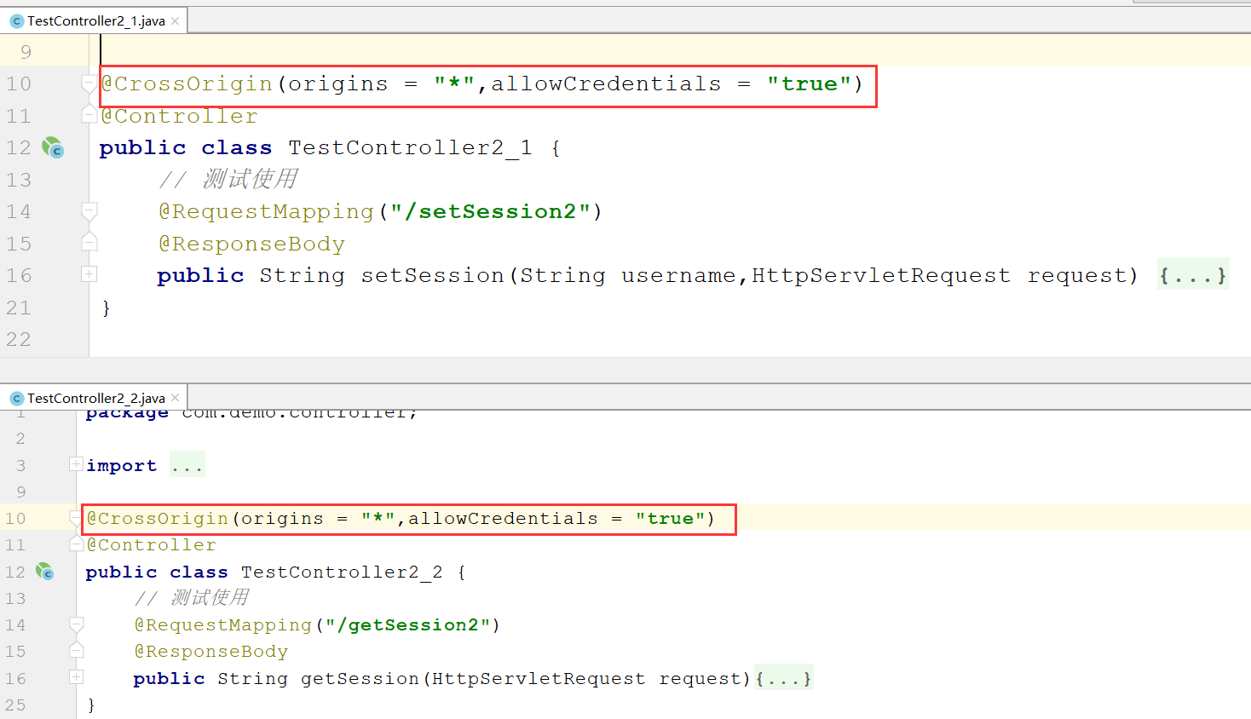Click the import keyword in TestController2_2
This screenshot has height=719, width=1251.
(121, 465)
